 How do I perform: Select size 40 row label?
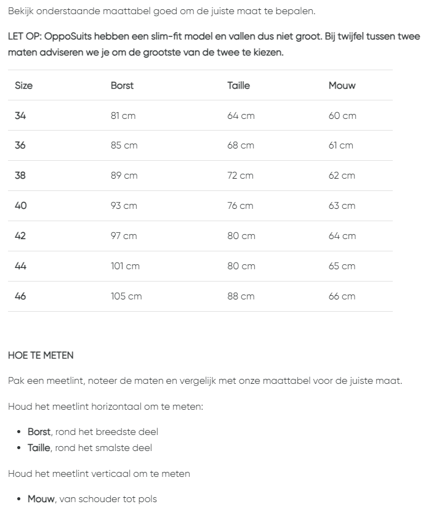click(21, 206)
